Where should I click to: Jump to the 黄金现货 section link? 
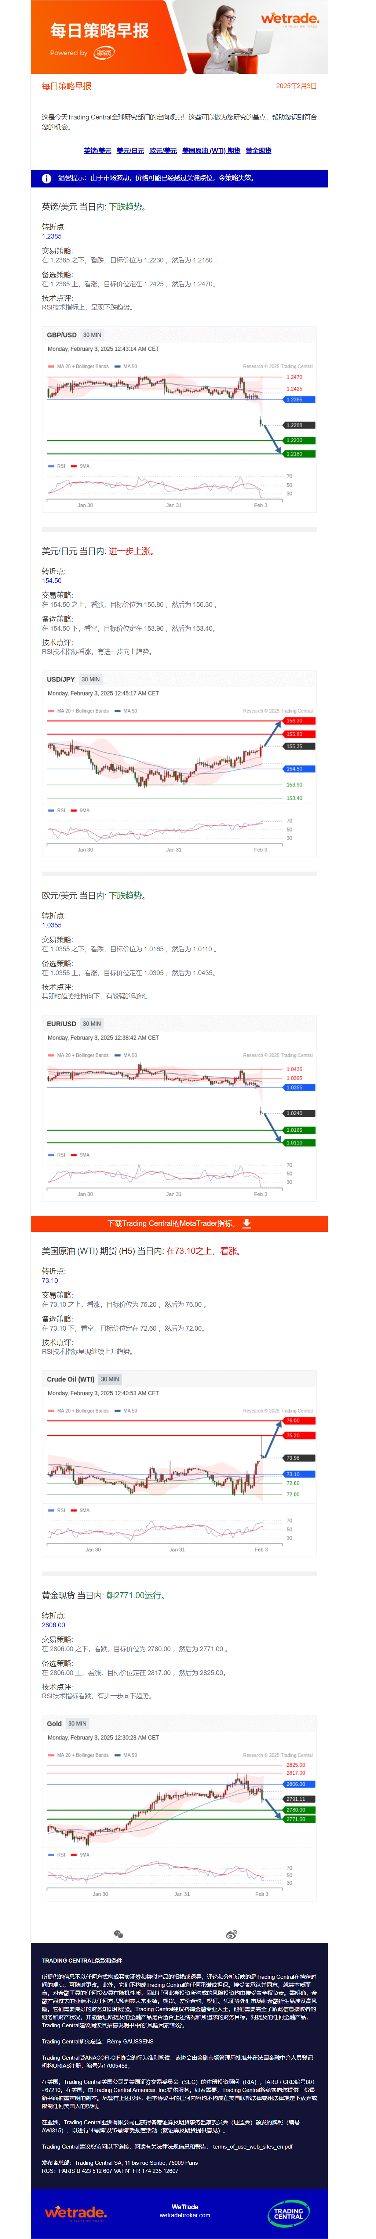(259, 151)
